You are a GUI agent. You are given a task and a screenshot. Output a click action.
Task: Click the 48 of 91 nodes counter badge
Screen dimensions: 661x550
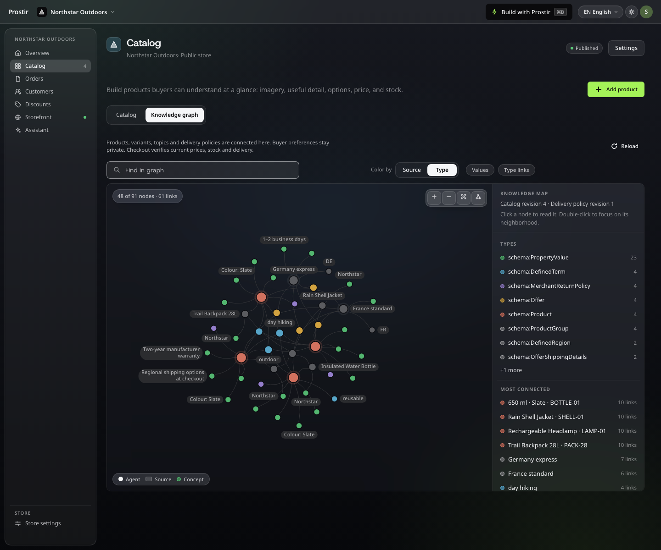[147, 196]
